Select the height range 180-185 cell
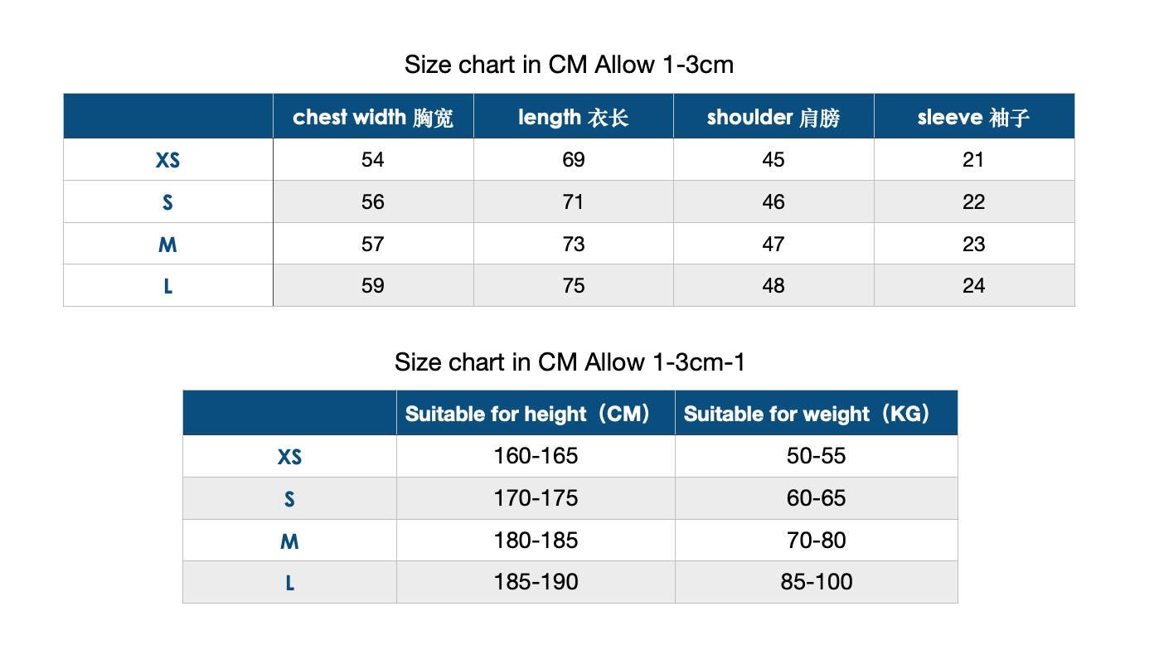 (536, 541)
